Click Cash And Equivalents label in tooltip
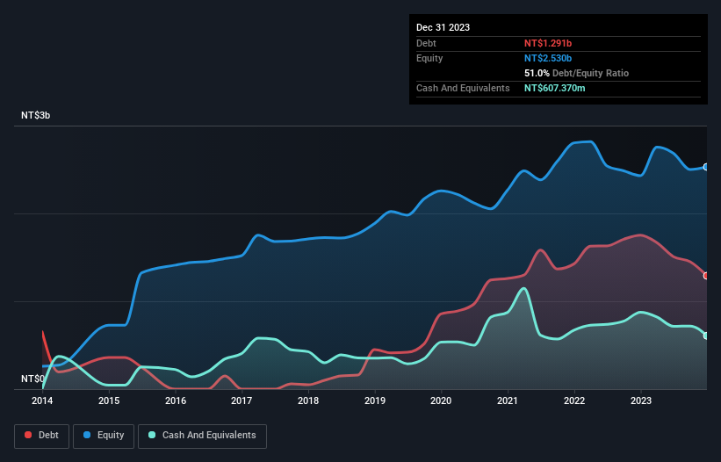Screen dimensions: 721x462 pyautogui.click(x=463, y=88)
